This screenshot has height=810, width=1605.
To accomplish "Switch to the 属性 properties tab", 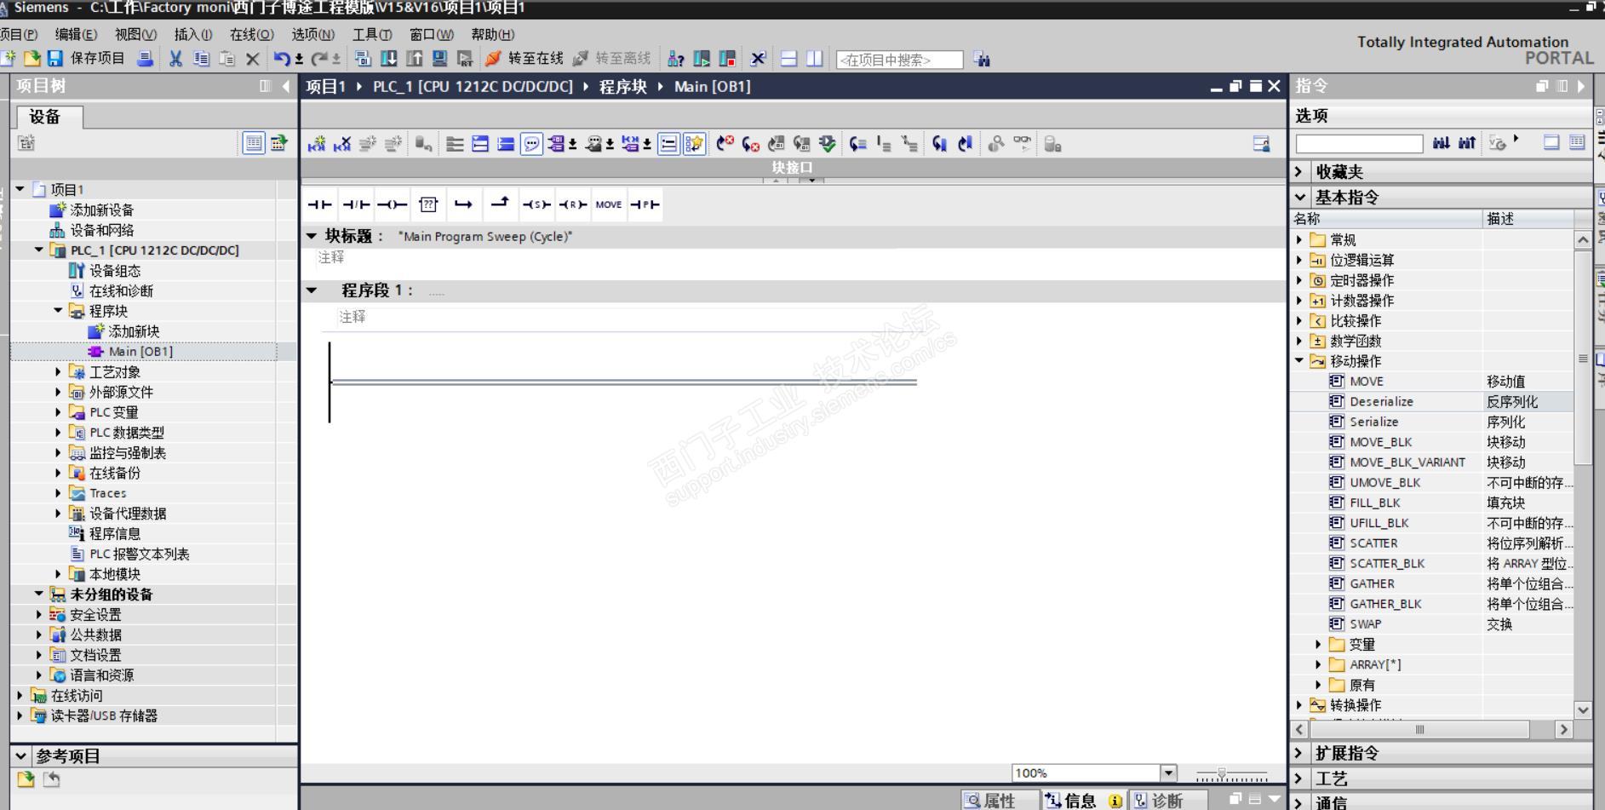I will click(x=1000, y=801).
